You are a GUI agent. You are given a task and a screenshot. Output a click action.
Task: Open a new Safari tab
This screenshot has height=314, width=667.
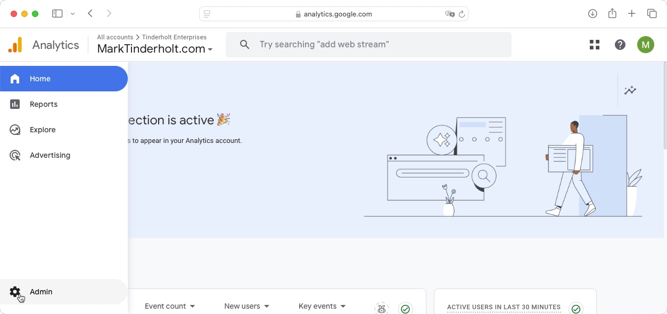point(632,14)
